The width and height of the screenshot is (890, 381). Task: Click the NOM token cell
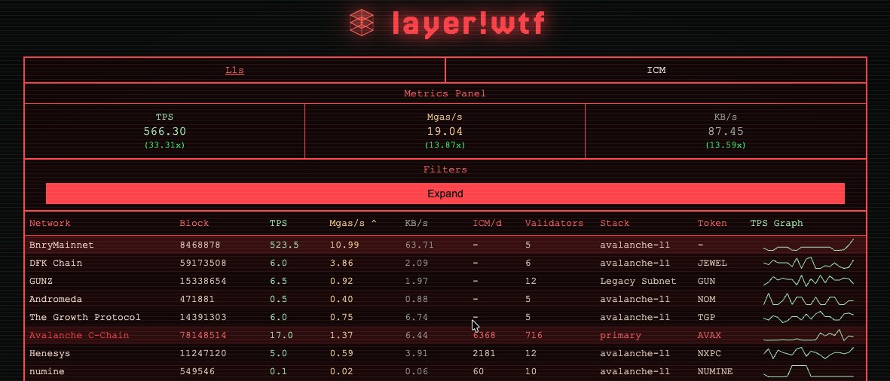point(706,299)
